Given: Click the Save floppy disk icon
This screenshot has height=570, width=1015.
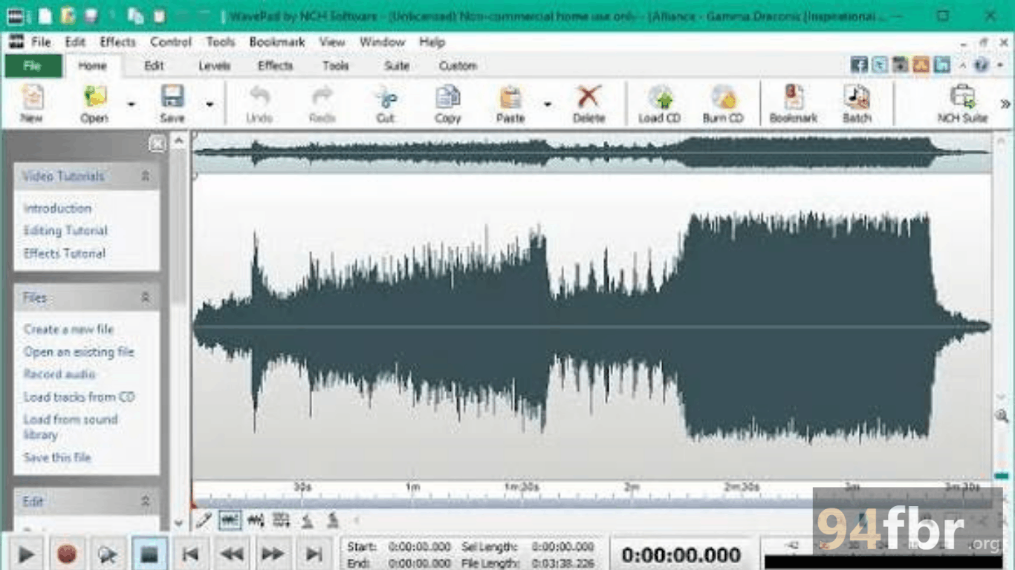Looking at the screenshot, I should tap(172, 103).
